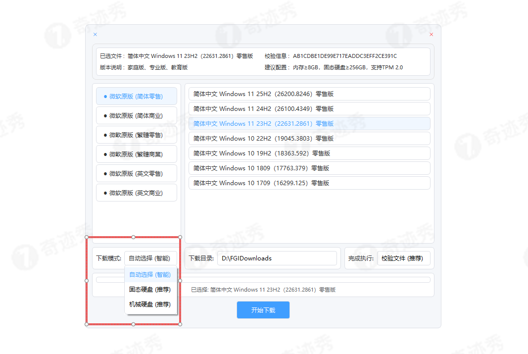Select the 微软原版 (繁體商業) channel option
528x354 pixels.
pyautogui.click(x=136, y=153)
